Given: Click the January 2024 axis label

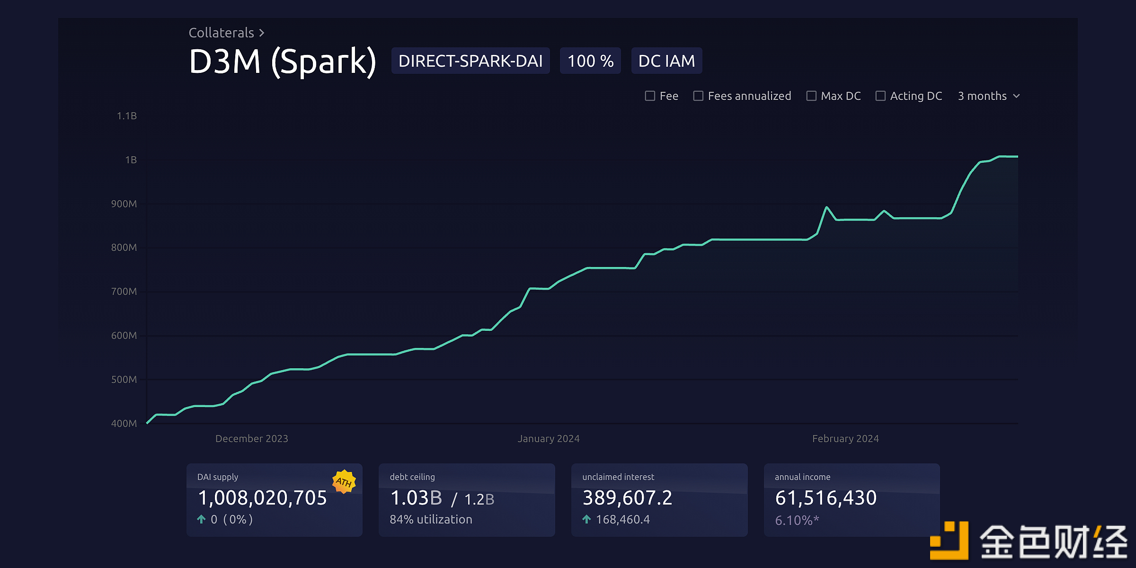Looking at the screenshot, I should 549,439.
